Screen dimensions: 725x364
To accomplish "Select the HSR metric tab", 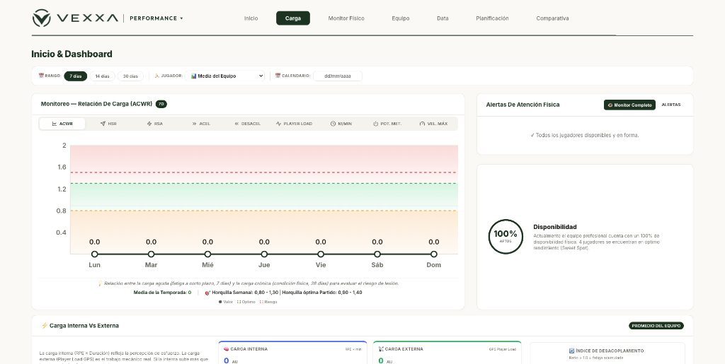I will tap(108, 124).
